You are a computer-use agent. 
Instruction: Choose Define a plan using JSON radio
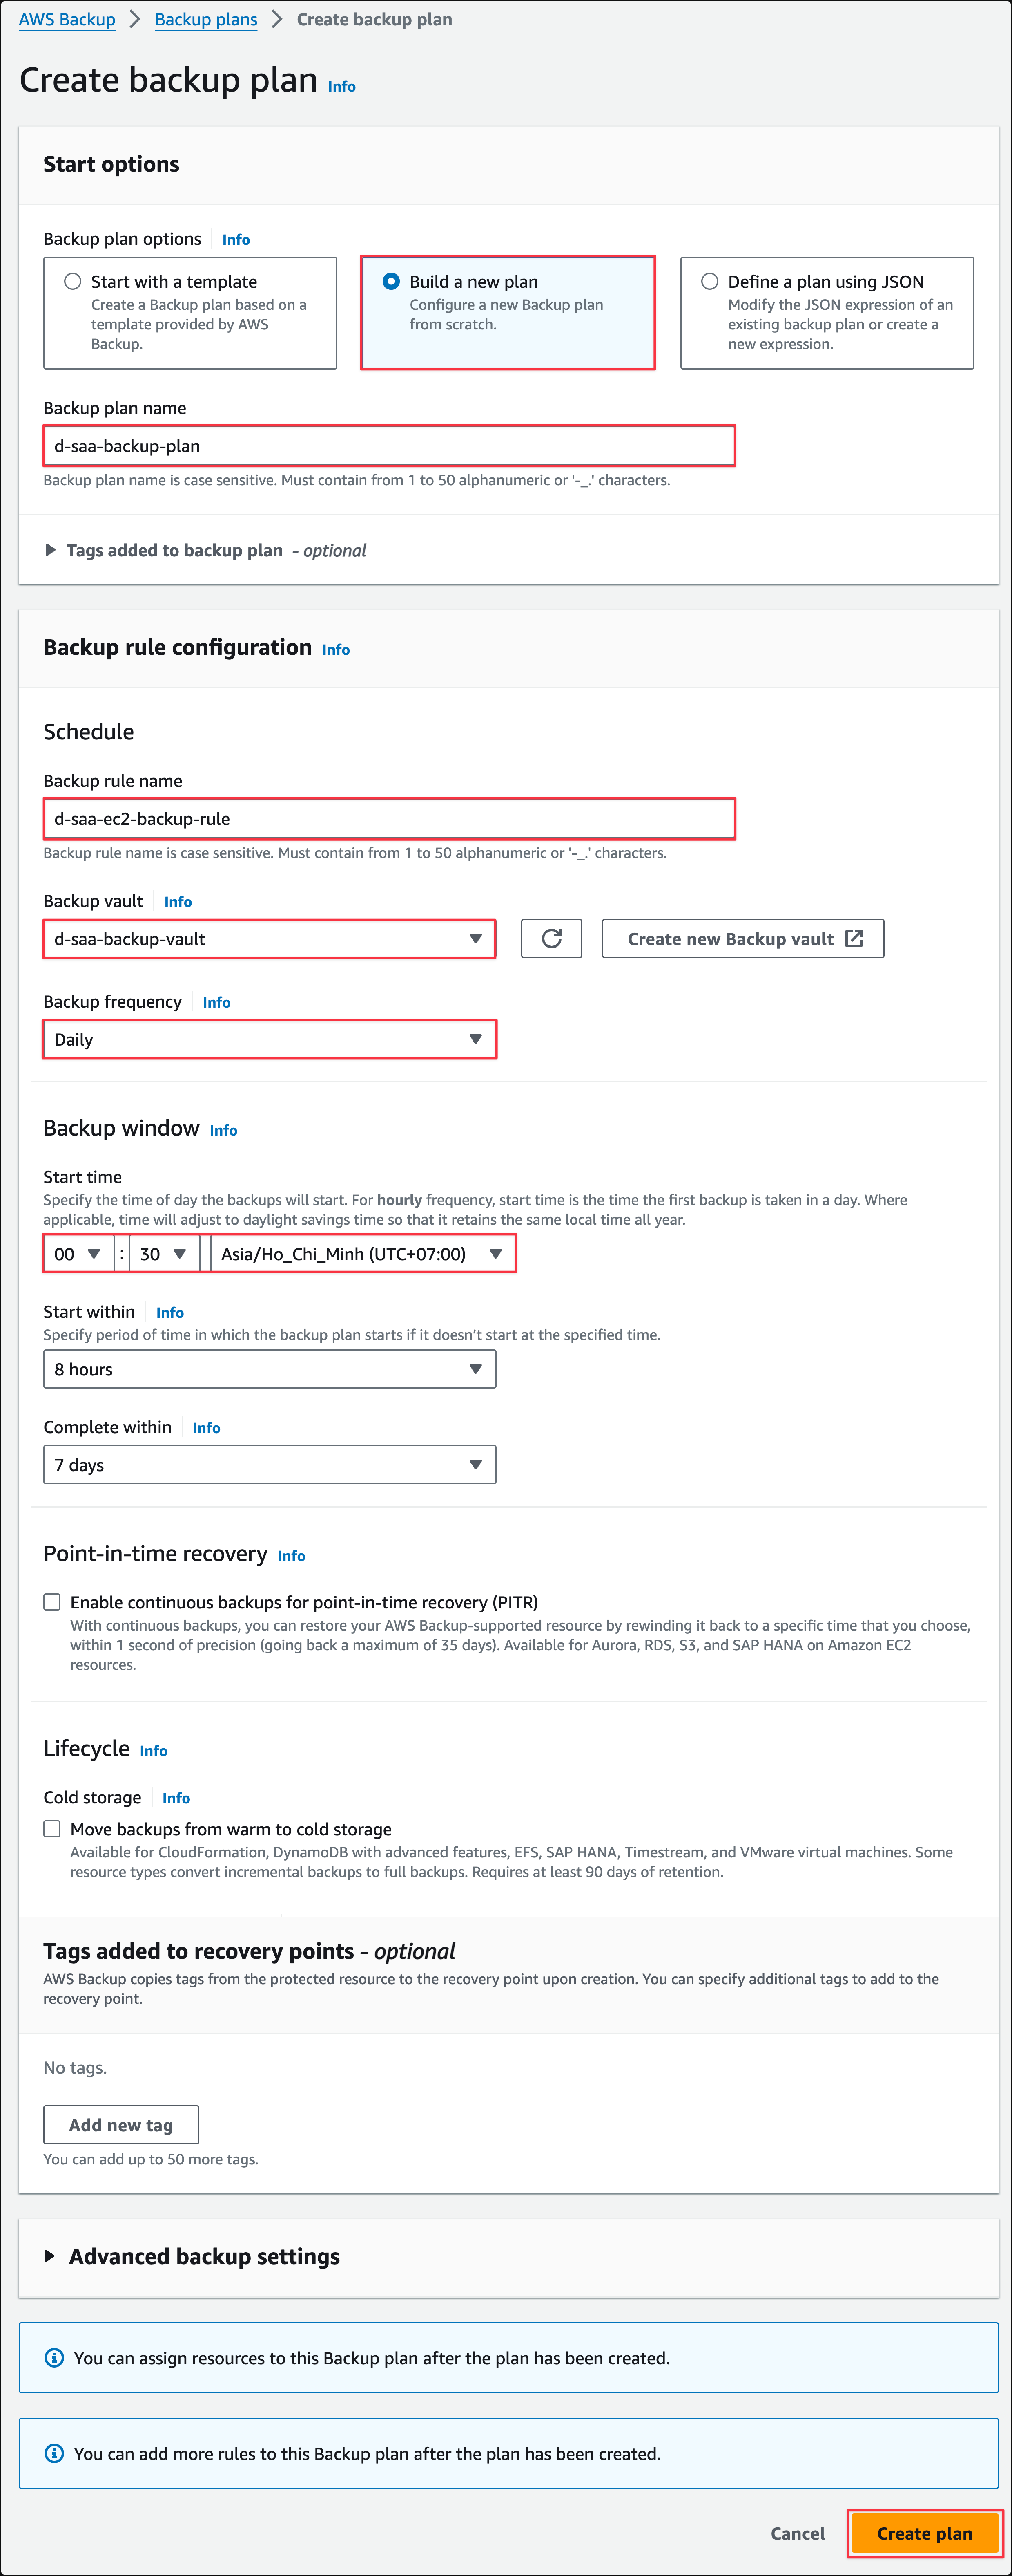(709, 282)
